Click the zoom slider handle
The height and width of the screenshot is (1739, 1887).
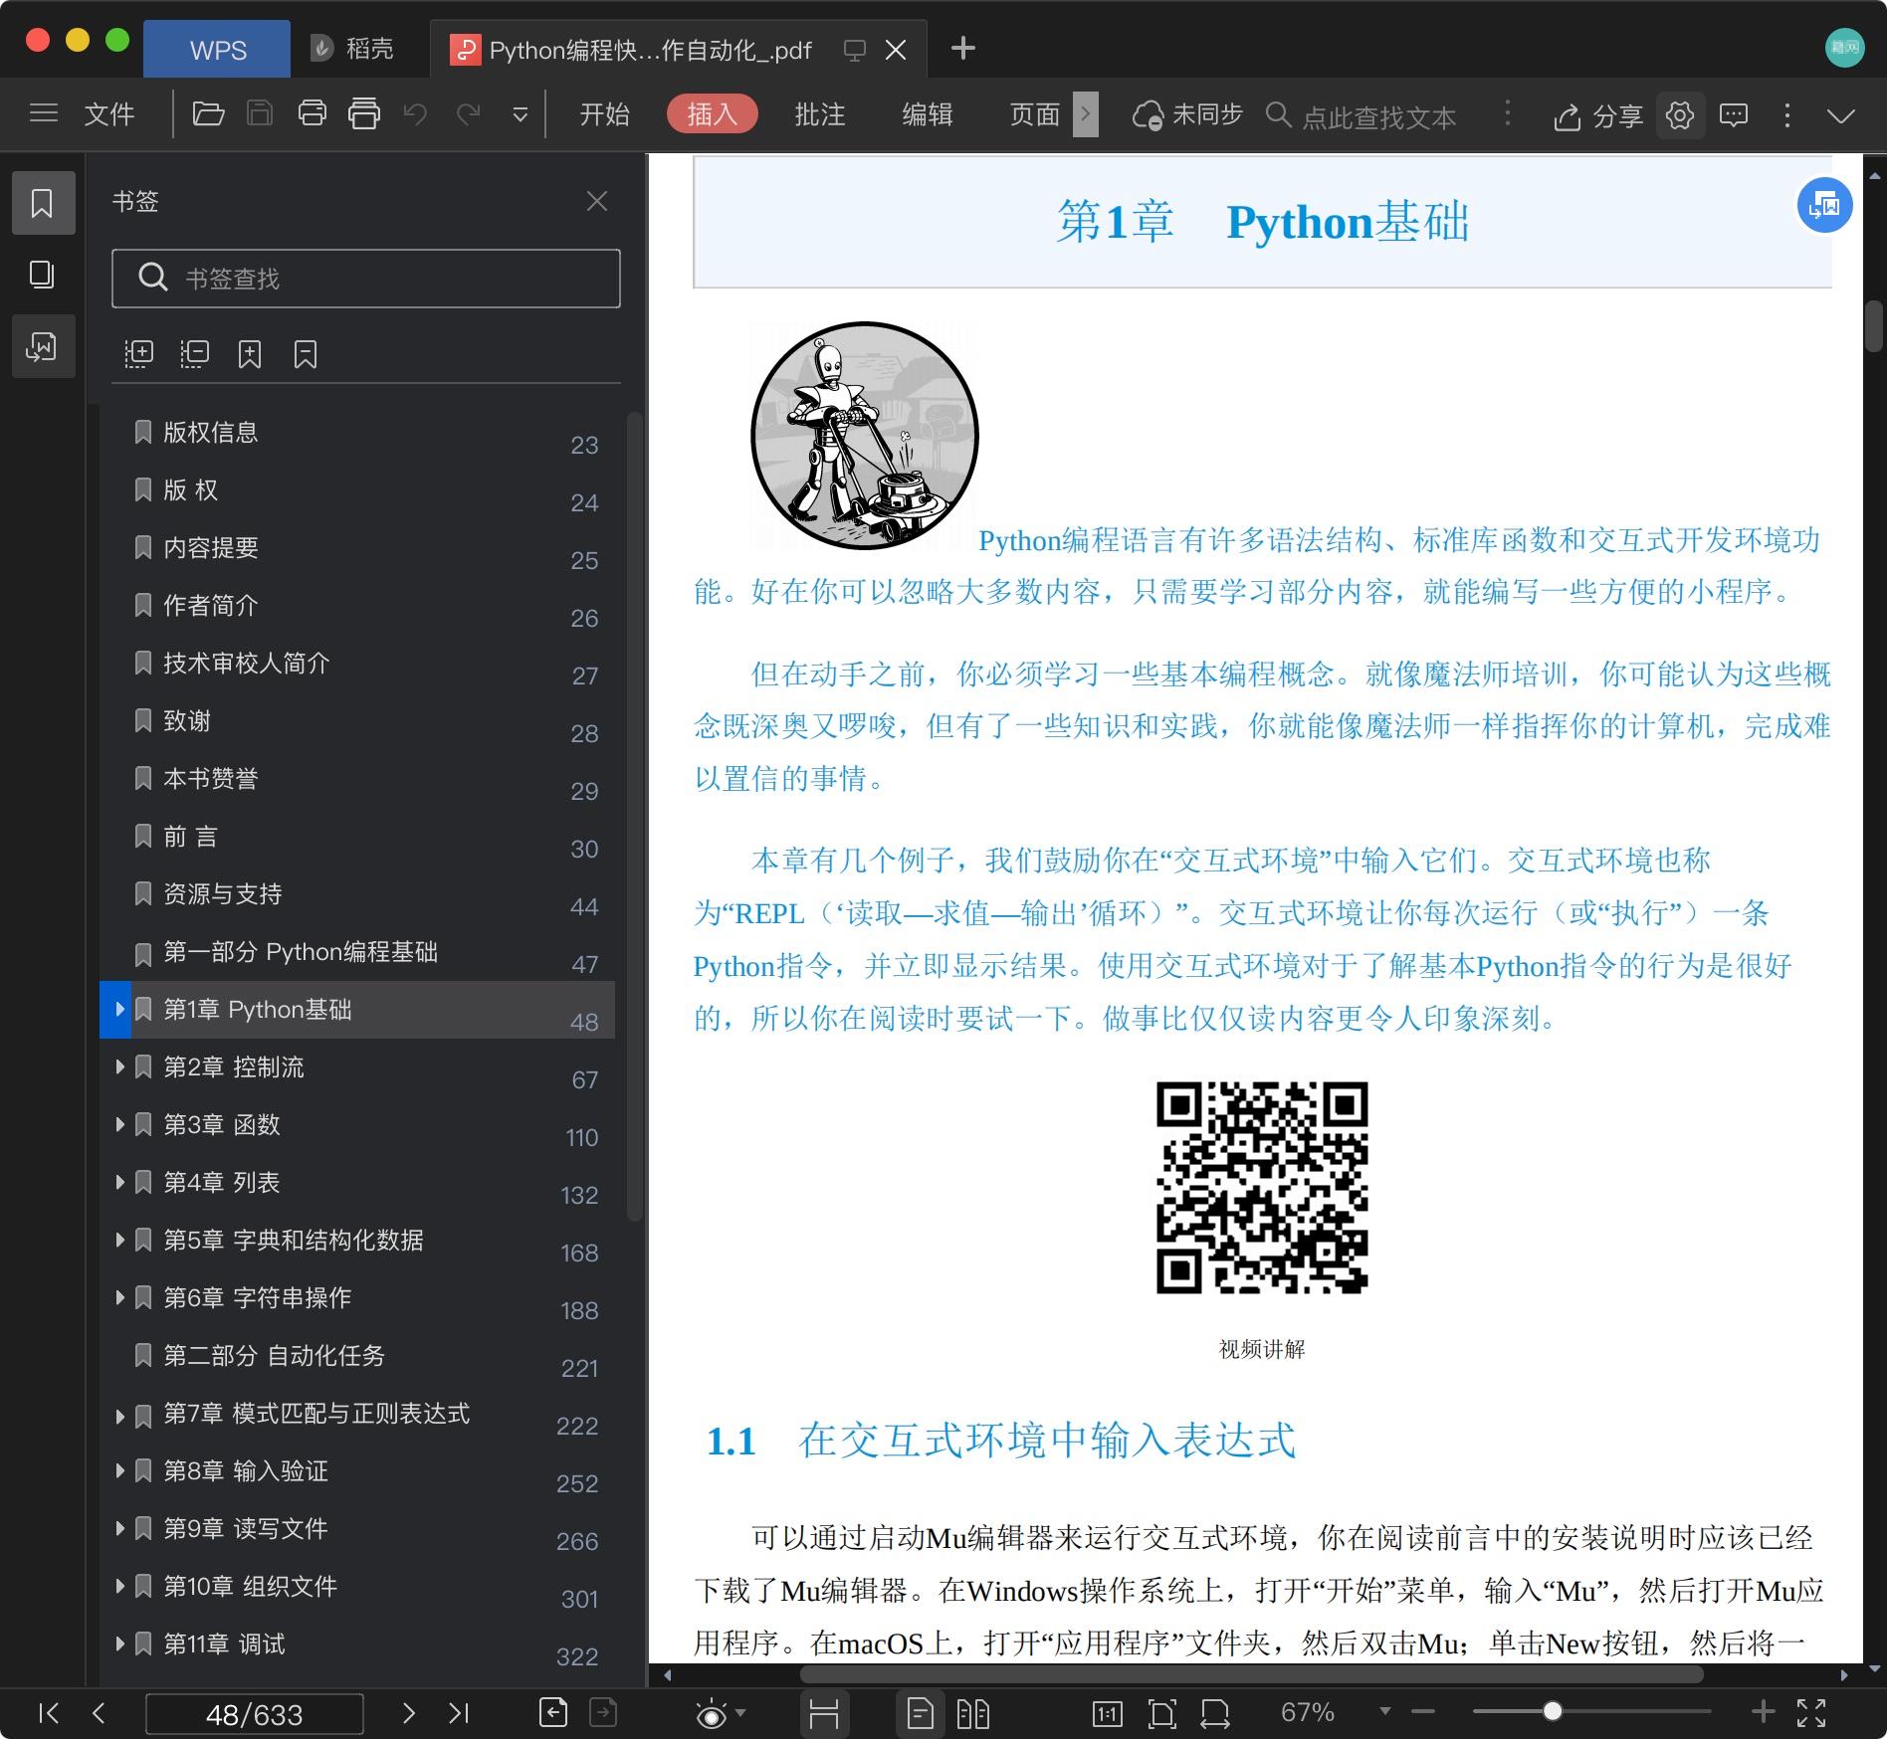[x=1552, y=1711]
